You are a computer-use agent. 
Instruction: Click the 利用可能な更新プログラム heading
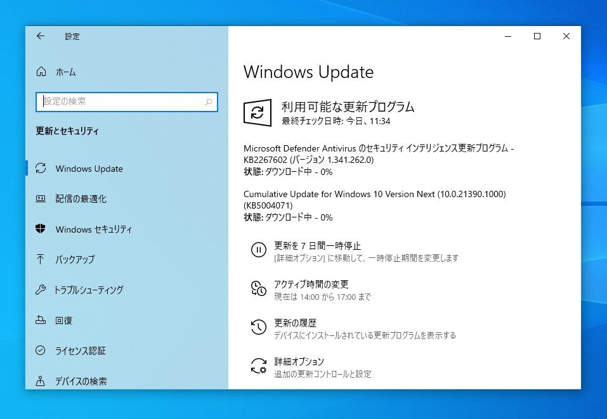[348, 106]
